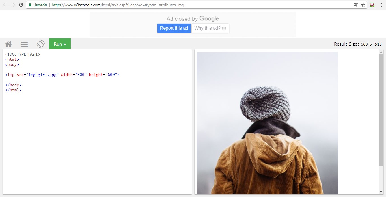
Task: Click the <!DOCTYPE html> code line
Action: point(23,54)
